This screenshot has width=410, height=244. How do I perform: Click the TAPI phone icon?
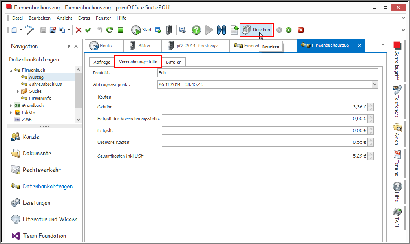point(397,216)
